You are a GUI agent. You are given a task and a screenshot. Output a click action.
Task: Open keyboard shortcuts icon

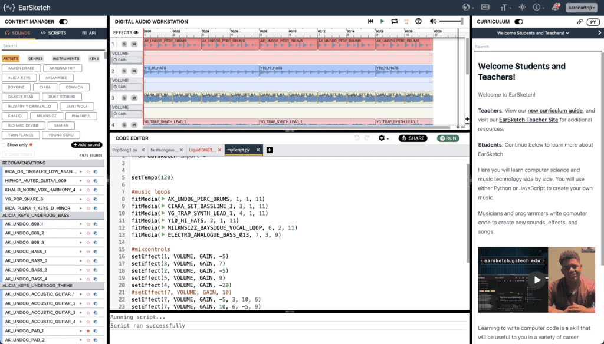tap(485, 7)
